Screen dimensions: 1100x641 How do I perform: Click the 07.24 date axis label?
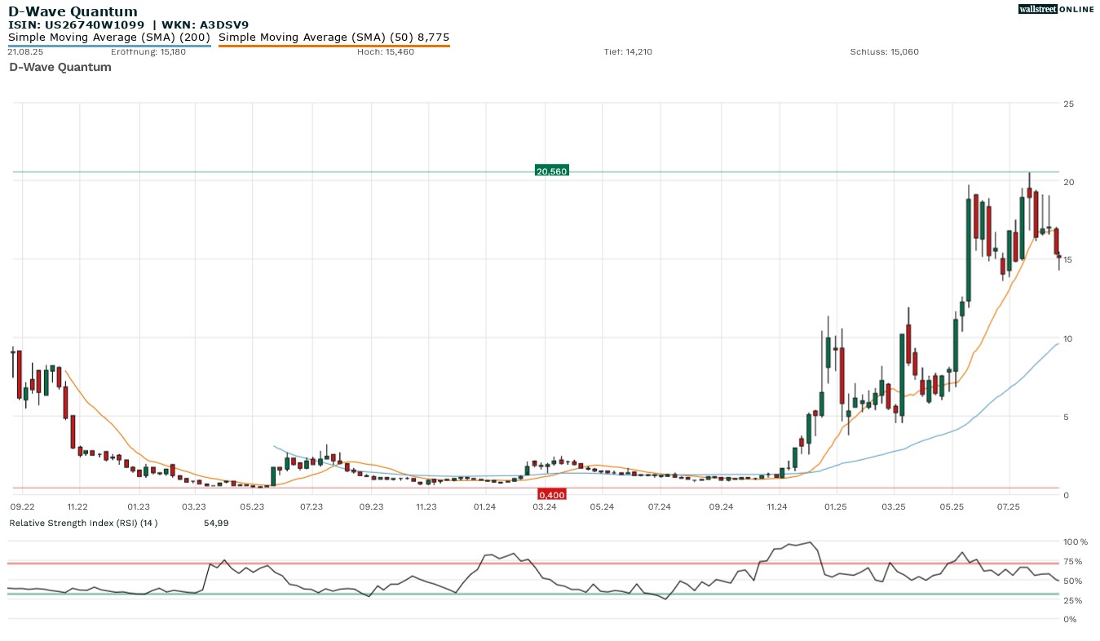(659, 506)
